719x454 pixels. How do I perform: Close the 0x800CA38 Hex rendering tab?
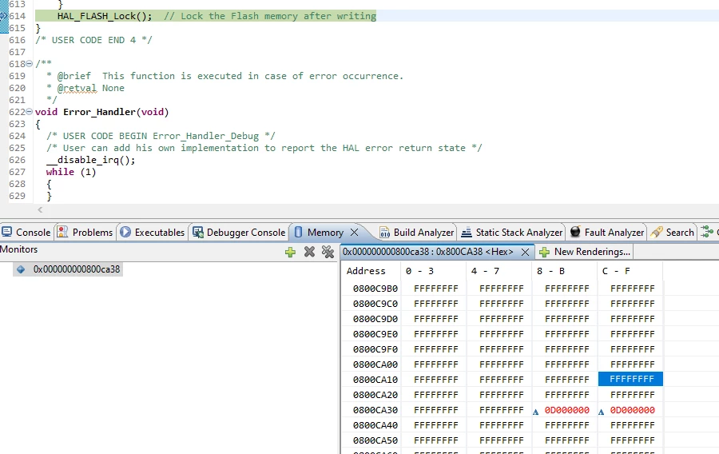pyautogui.click(x=526, y=252)
